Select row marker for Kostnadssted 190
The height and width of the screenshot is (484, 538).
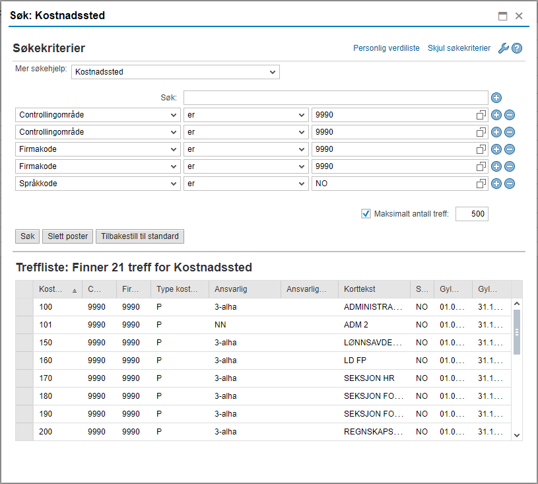click(24, 414)
